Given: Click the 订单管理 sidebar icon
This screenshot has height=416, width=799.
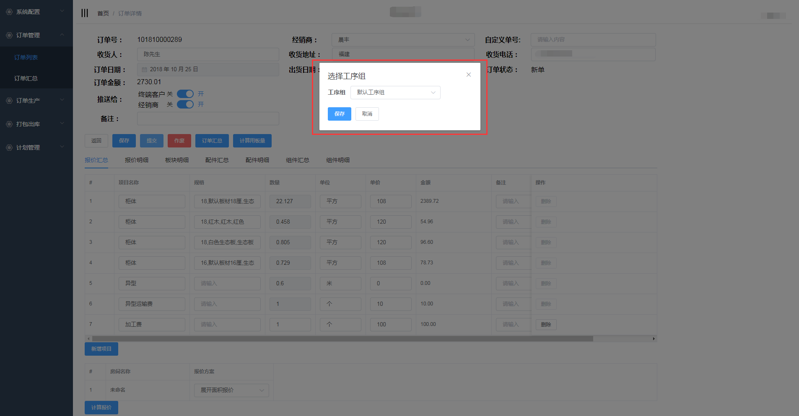Looking at the screenshot, I should click(x=9, y=35).
